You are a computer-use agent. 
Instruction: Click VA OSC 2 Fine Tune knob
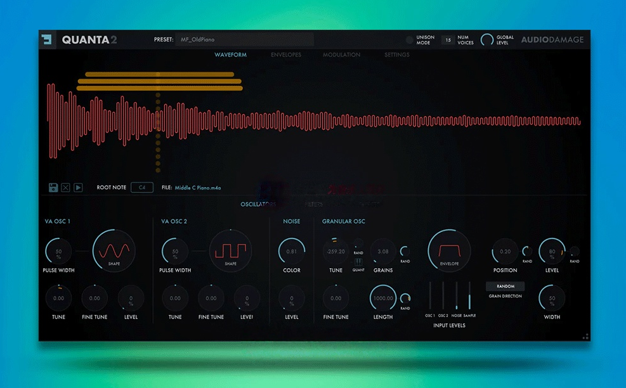point(211,298)
